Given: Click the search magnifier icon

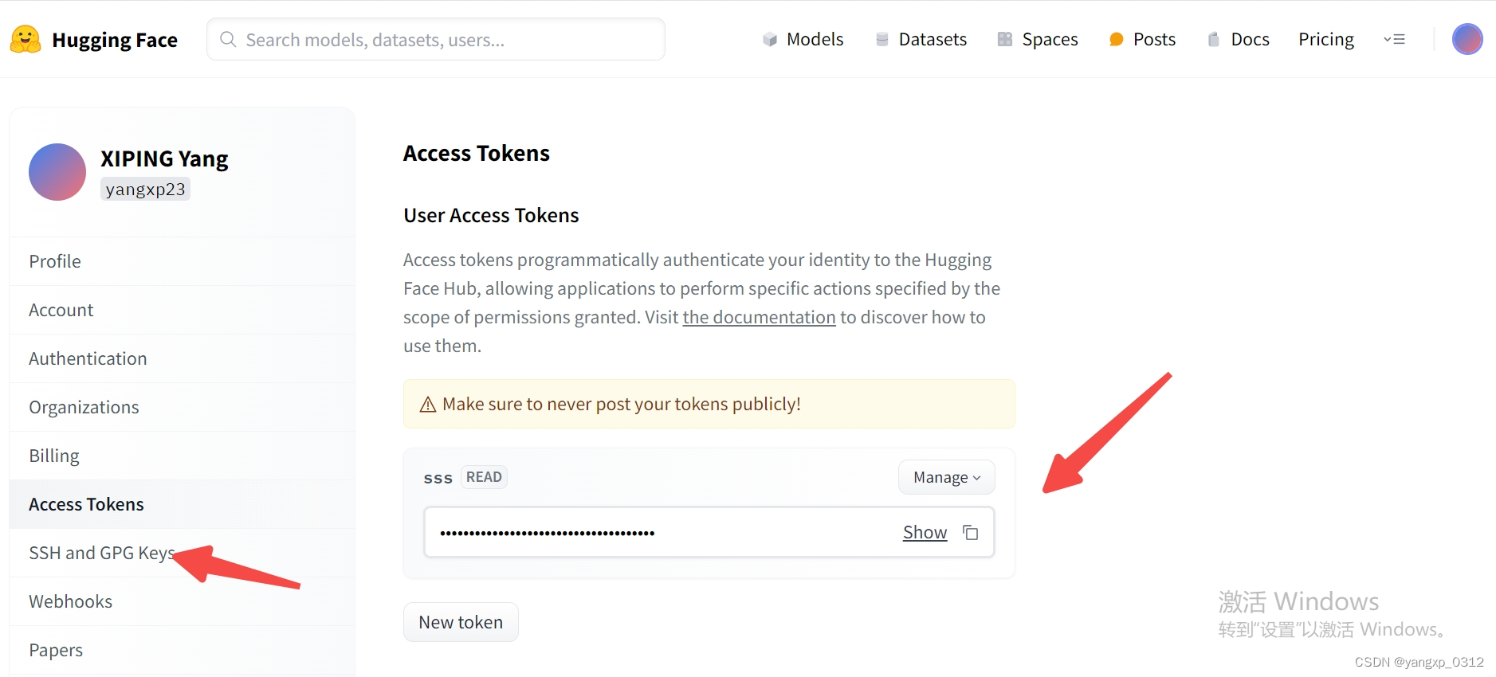Looking at the screenshot, I should 228,39.
